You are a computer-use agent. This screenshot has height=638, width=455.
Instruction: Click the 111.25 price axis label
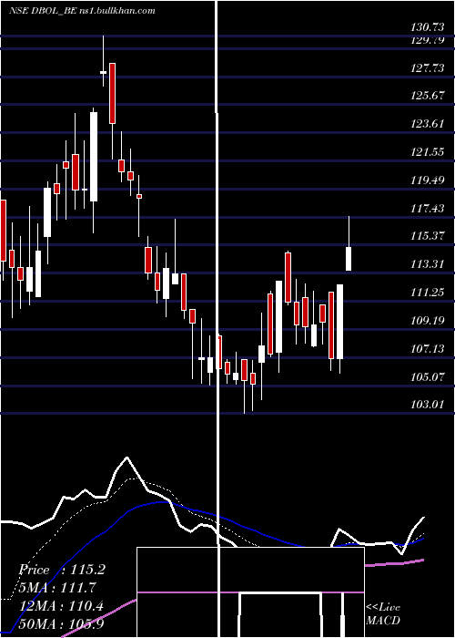[428, 293]
